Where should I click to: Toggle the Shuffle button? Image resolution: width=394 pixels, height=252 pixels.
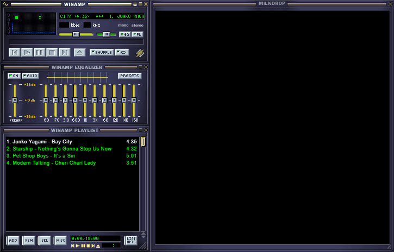pyautogui.click(x=102, y=53)
